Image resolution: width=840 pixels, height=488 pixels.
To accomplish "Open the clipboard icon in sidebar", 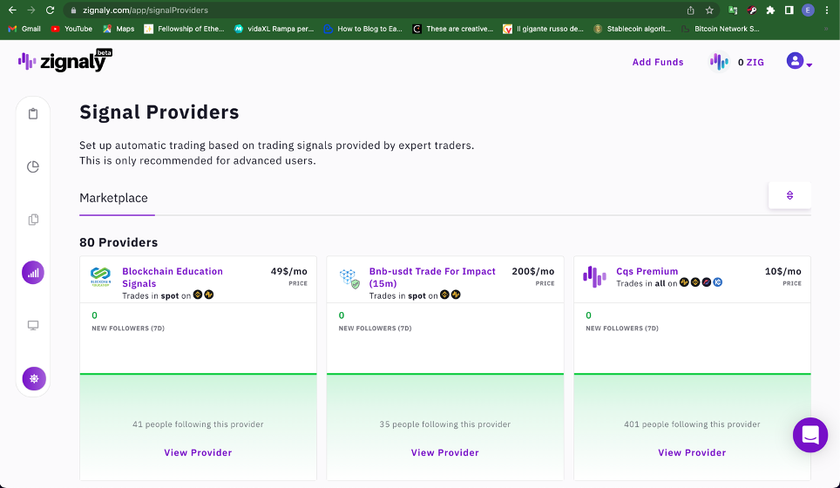I will (33, 113).
